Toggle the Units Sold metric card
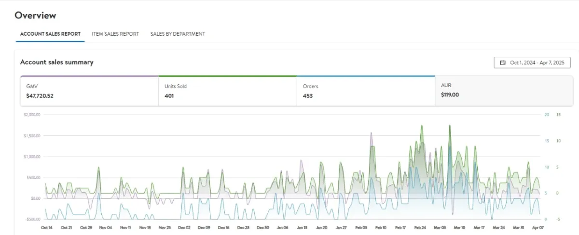 227,91
